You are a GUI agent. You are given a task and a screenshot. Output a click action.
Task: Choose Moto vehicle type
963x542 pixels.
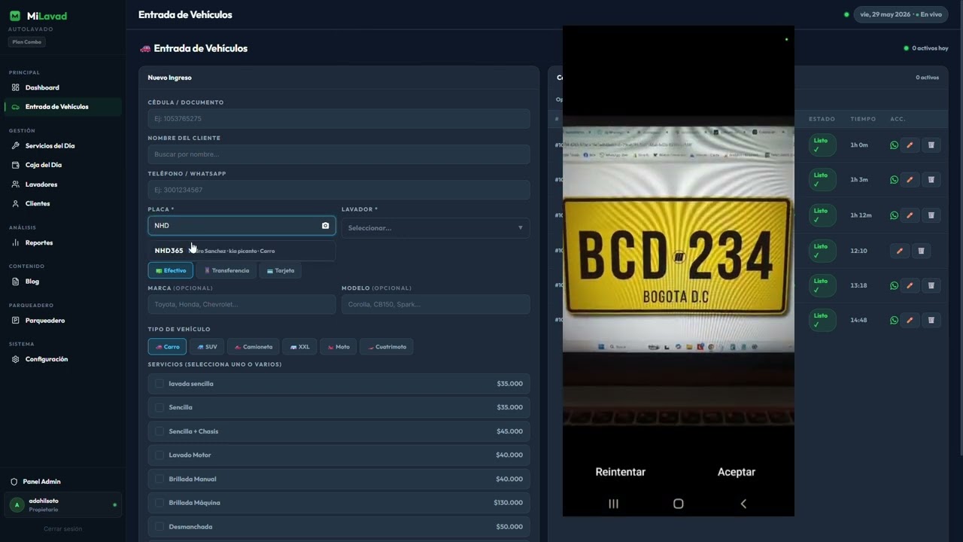click(x=339, y=347)
